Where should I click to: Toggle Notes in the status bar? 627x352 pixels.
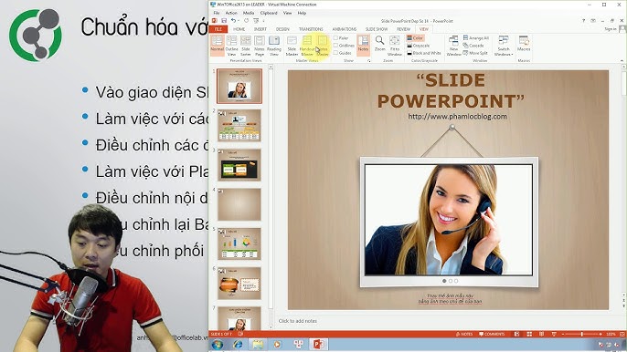pos(464,334)
